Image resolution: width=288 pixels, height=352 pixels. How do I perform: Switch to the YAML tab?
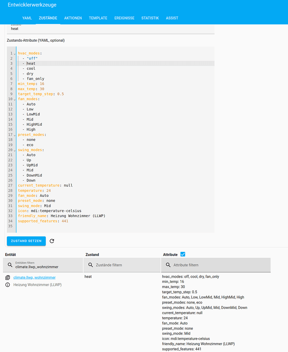[27, 18]
